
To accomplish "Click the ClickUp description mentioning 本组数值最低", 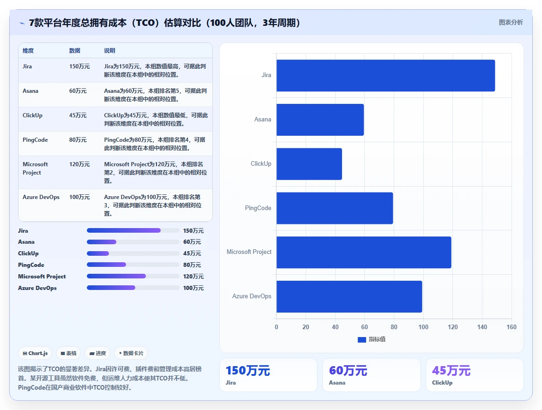I will coord(156,120).
